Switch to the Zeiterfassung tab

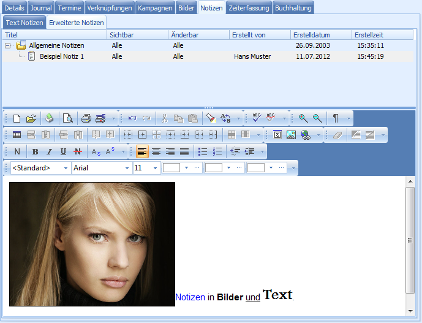[x=248, y=7]
